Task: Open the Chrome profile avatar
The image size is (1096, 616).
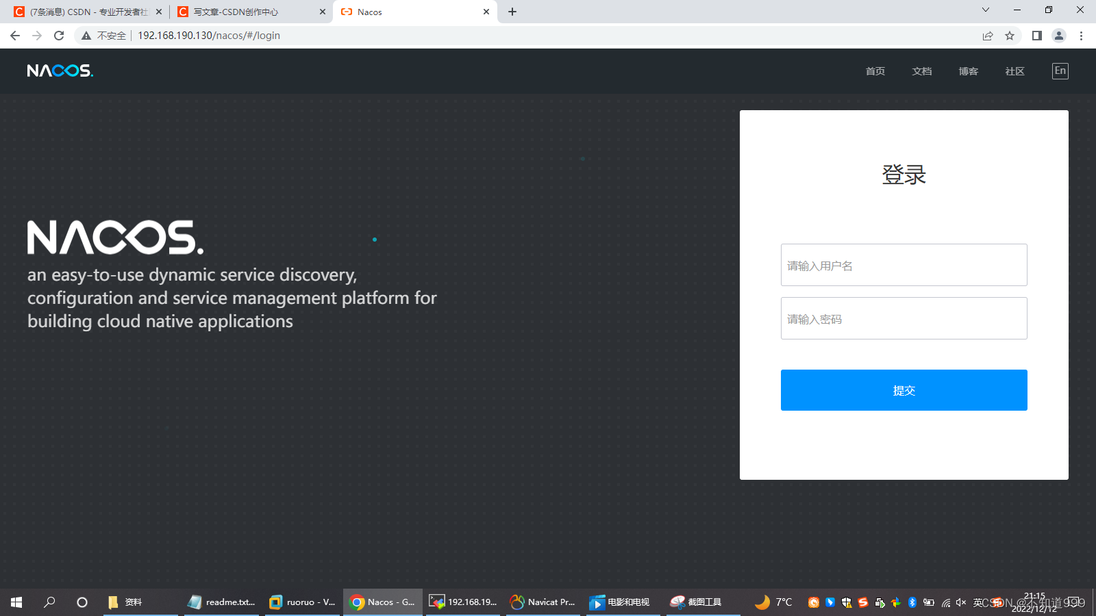Action: click(1059, 36)
